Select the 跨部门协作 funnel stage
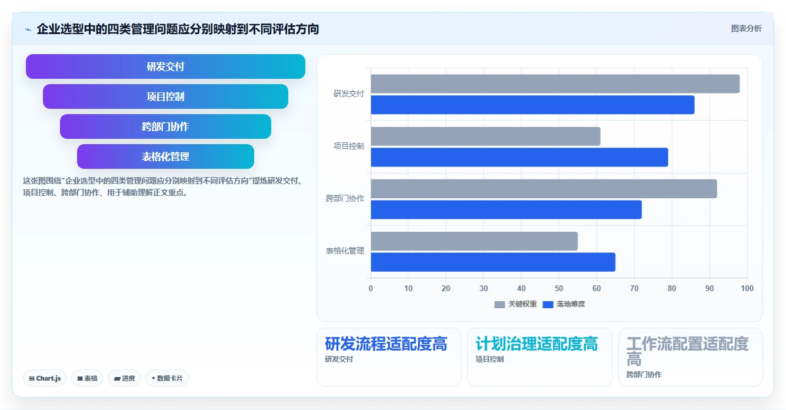Viewport: 786px width, 410px height. 165,126
